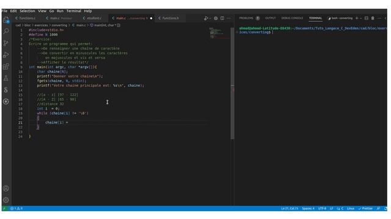
Task: Select the TERMINAL panel tab
Action: pyautogui.click(x=315, y=18)
